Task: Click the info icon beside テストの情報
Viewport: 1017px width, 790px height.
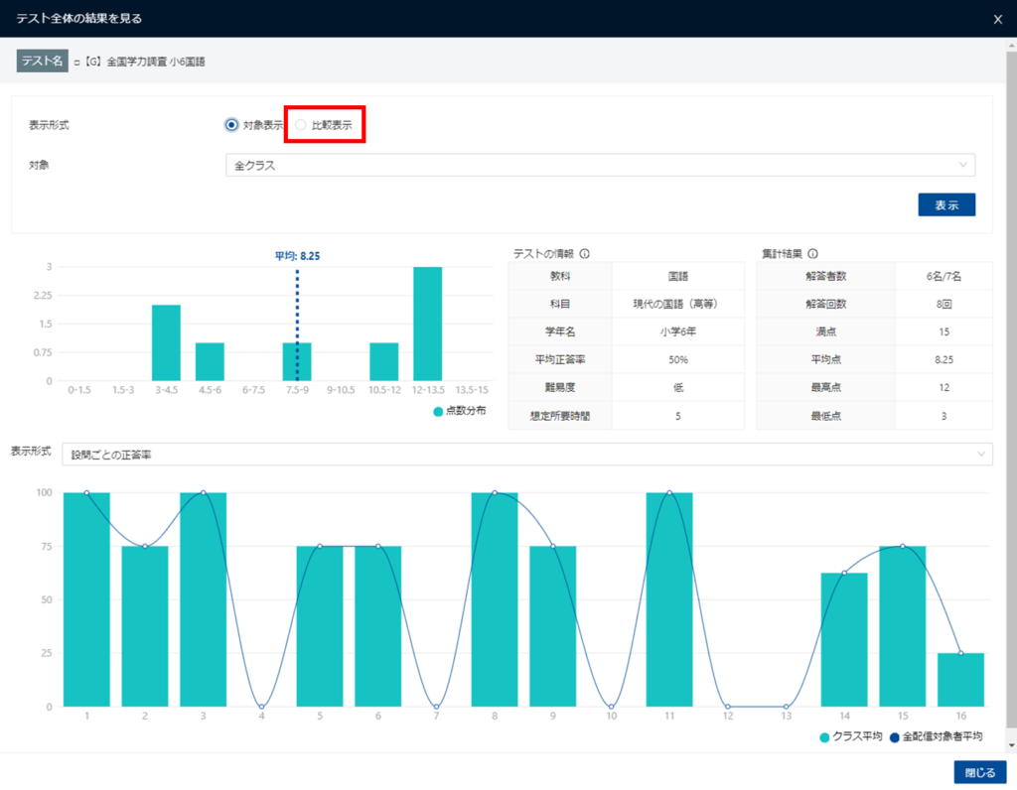Action: coord(584,253)
